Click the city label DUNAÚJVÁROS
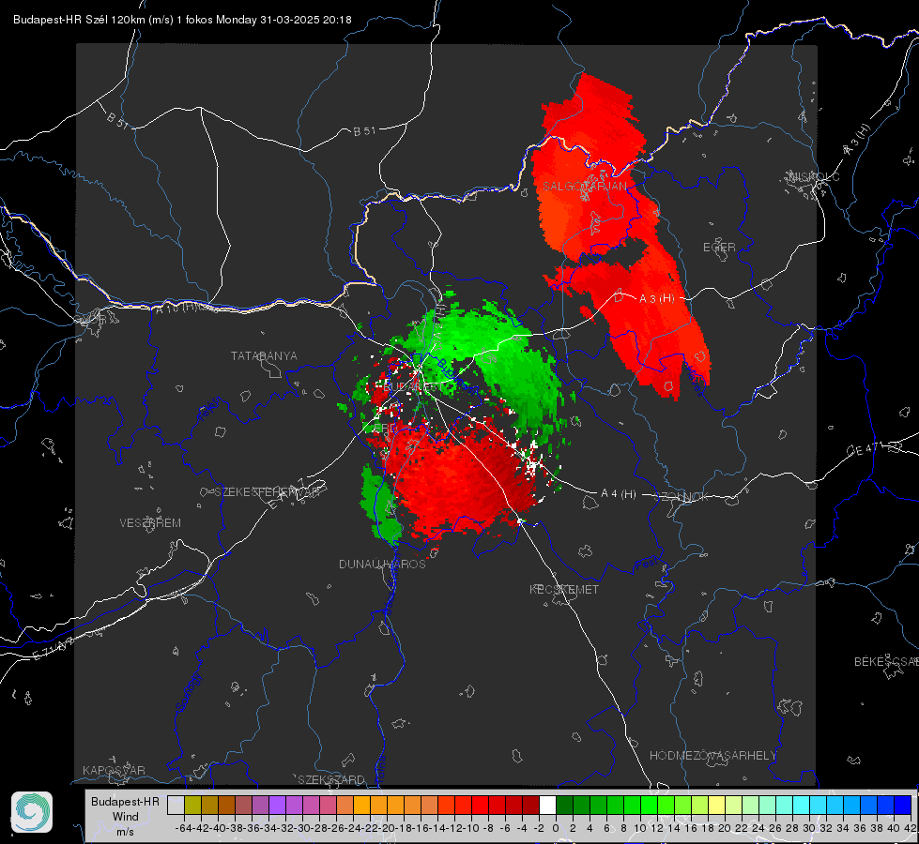919x844 pixels. coord(382,564)
